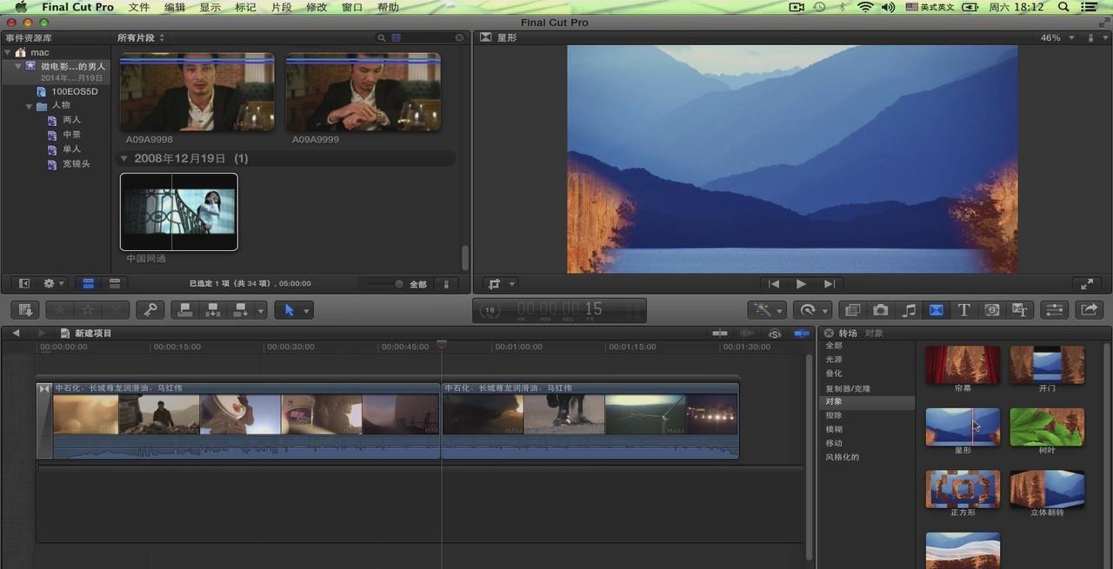Image resolution: width=1113 pixels, height=569 pixels.
Task: Mark clip as favorite with green star
Action: 60,310
